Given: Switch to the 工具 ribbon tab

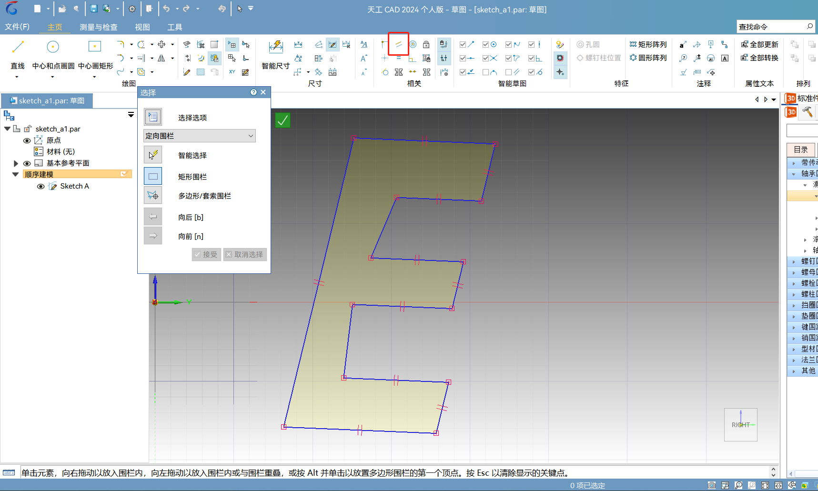Looking at the screenshot, I should [x=175, y=27].
